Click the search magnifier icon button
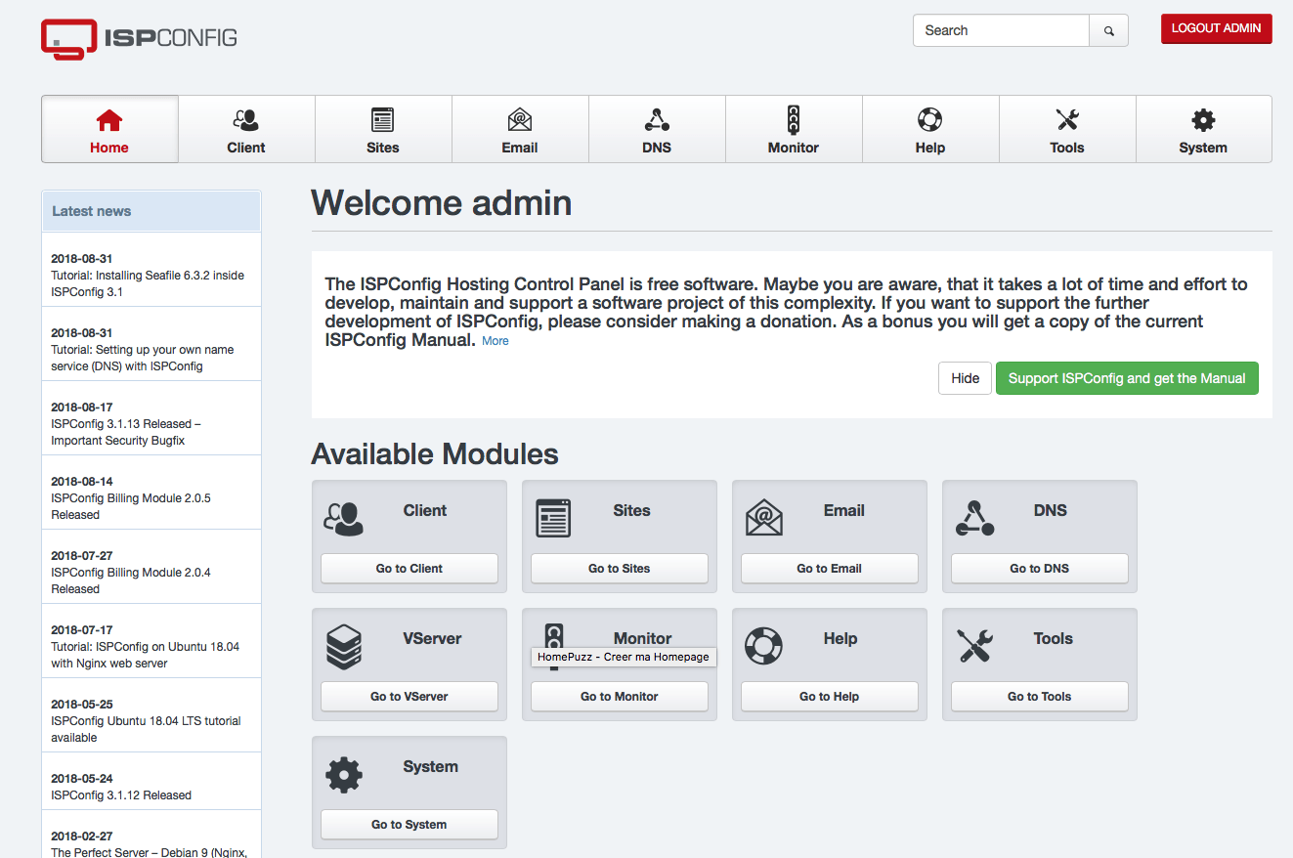The image size is (1293, 858). [x=1109, y=30]
